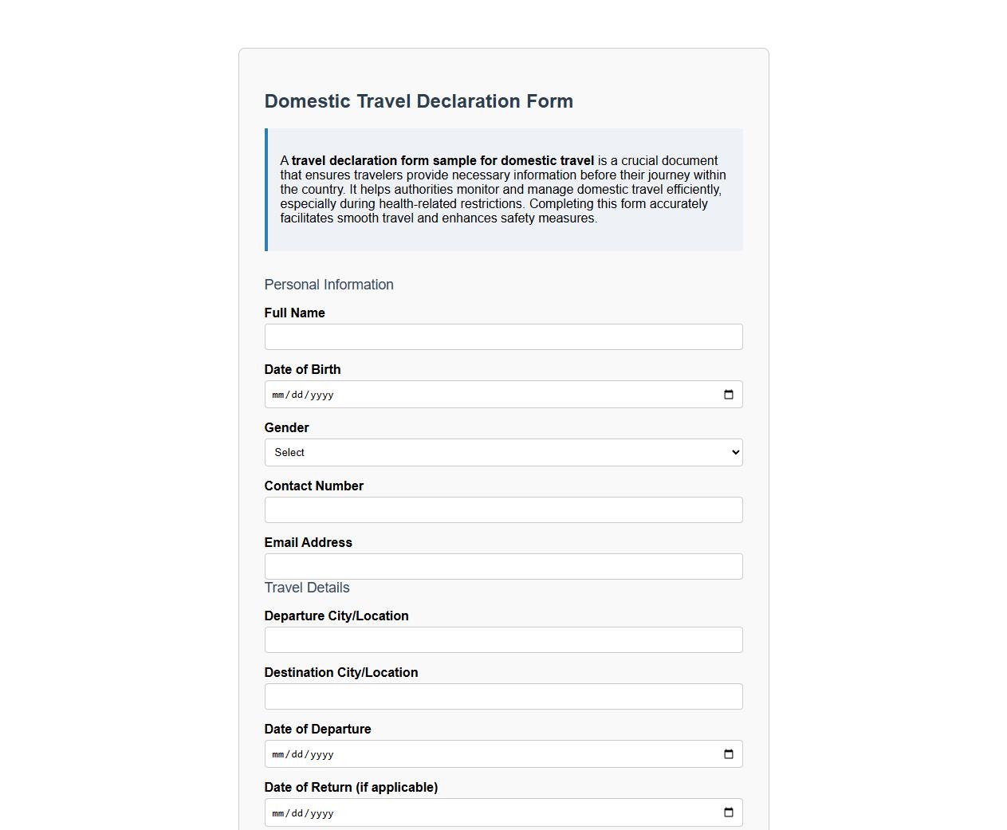Image resolution: width=1007 pixels, height=830 pixels.
Task: Open the Date of Departure calendar picker icon
Action: click(x=728, y=753)
